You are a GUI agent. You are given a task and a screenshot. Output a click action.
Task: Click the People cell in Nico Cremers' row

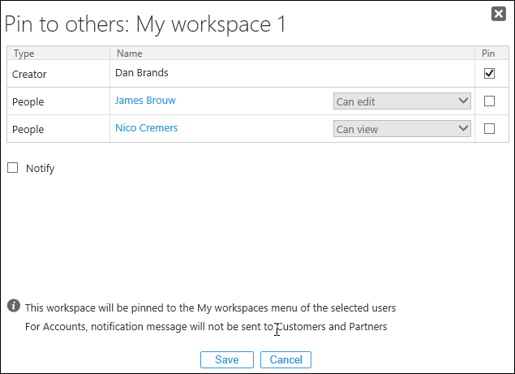click(x=28, y=129)
